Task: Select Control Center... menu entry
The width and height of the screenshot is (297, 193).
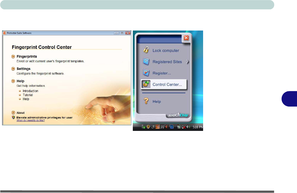Action: point(164,85)
